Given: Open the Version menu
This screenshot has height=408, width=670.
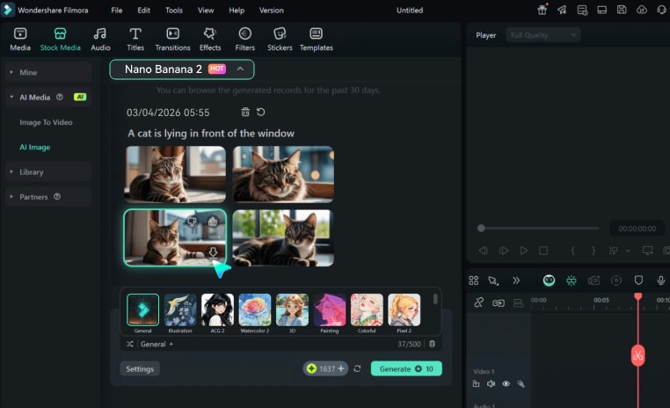Looking at the screenshot, I should click(272, 11).
